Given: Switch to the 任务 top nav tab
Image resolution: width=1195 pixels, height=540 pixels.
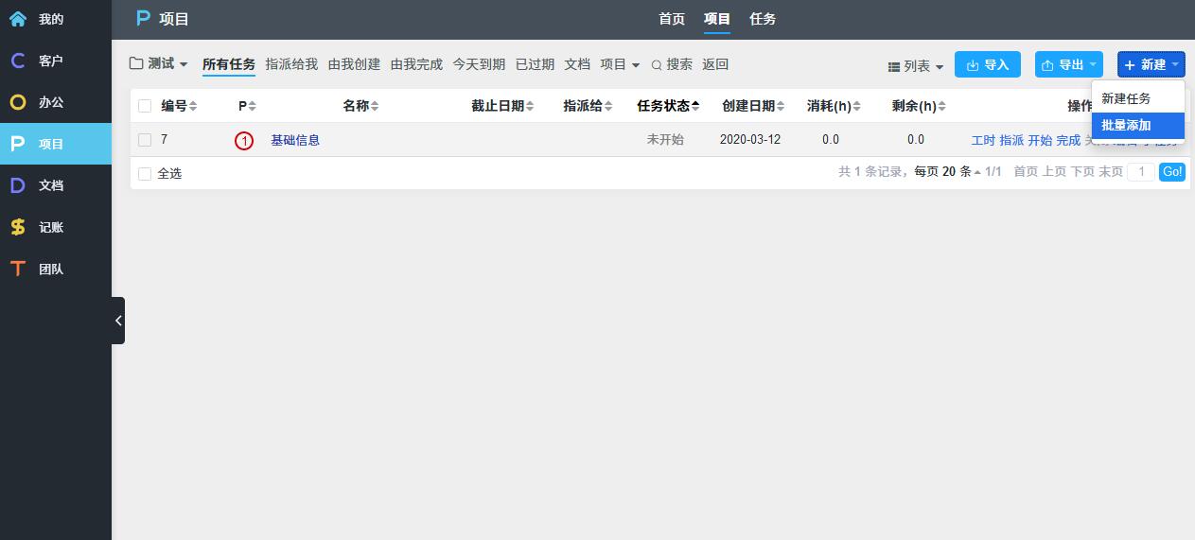Looking at the screenshot, I should pos(763,19).
